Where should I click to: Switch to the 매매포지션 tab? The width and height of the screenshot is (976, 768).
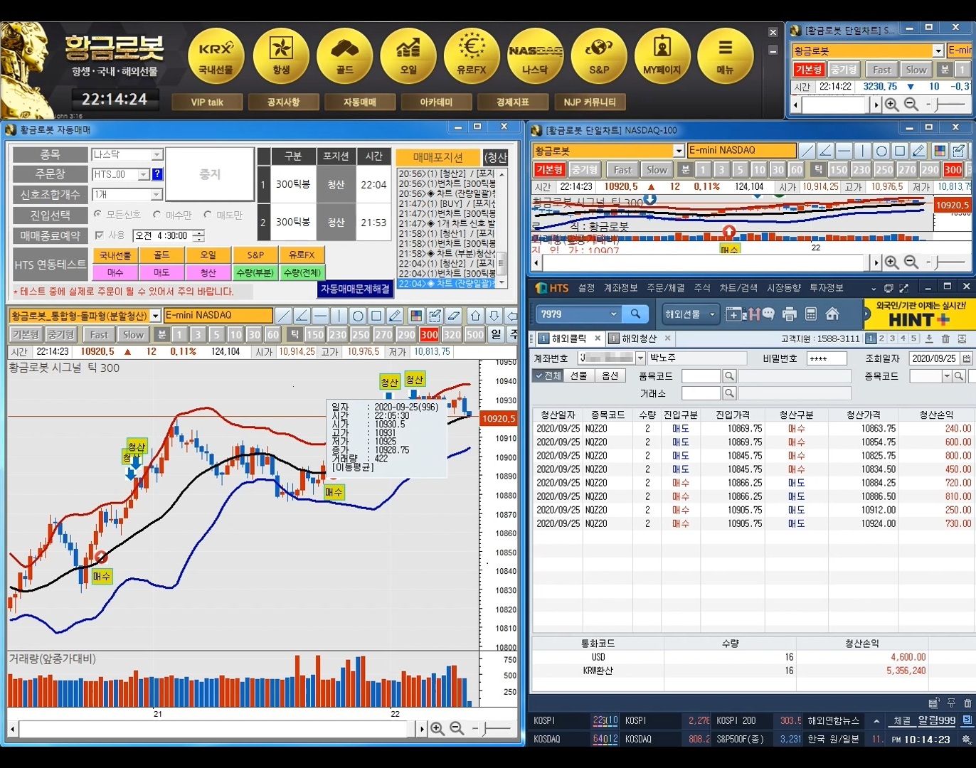(x=438, y=157)
